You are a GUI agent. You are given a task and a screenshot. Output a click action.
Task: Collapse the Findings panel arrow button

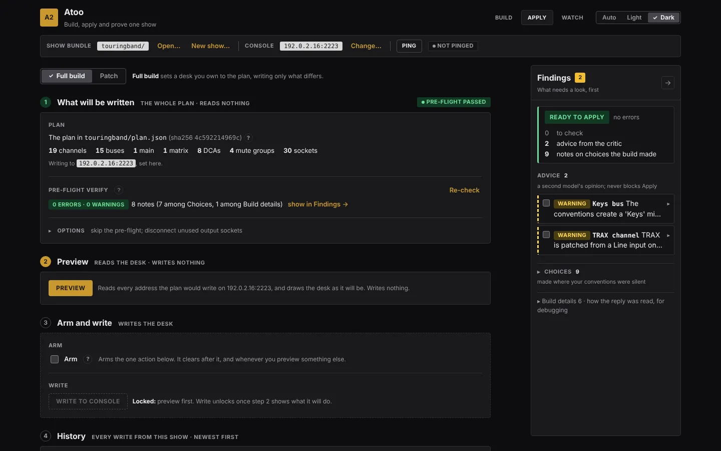[x=668, y=83]
